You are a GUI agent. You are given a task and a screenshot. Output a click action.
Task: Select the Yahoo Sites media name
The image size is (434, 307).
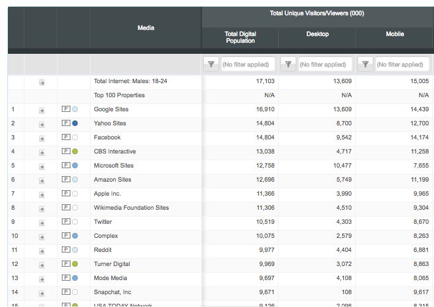click(110, 124)
